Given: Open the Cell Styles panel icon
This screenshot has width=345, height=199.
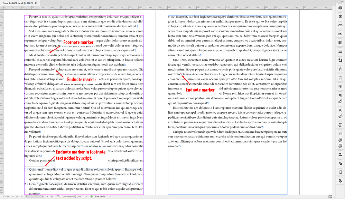Looking at the screenshot, I should click(341, 145).
